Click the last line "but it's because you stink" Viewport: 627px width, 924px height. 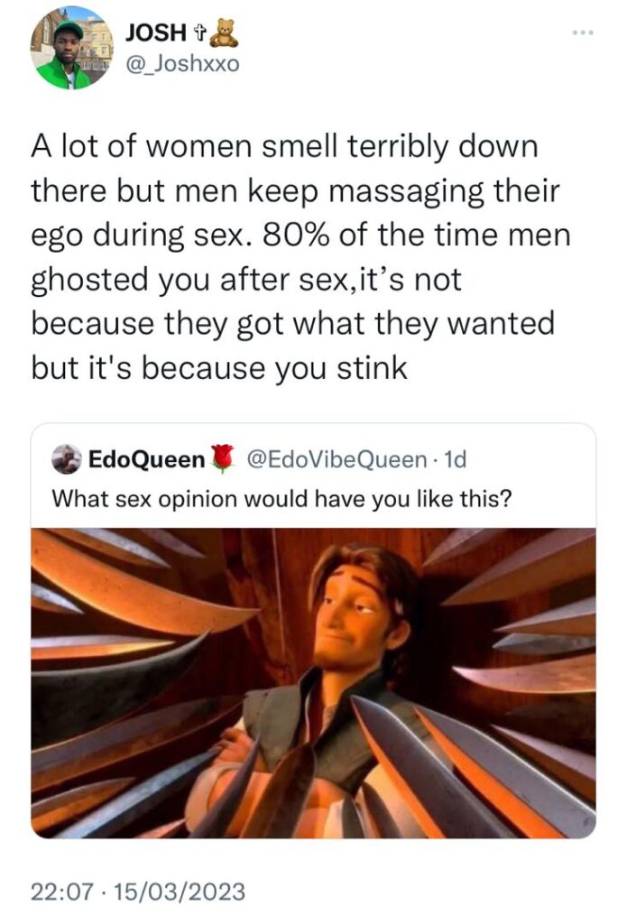coord(218,368)
